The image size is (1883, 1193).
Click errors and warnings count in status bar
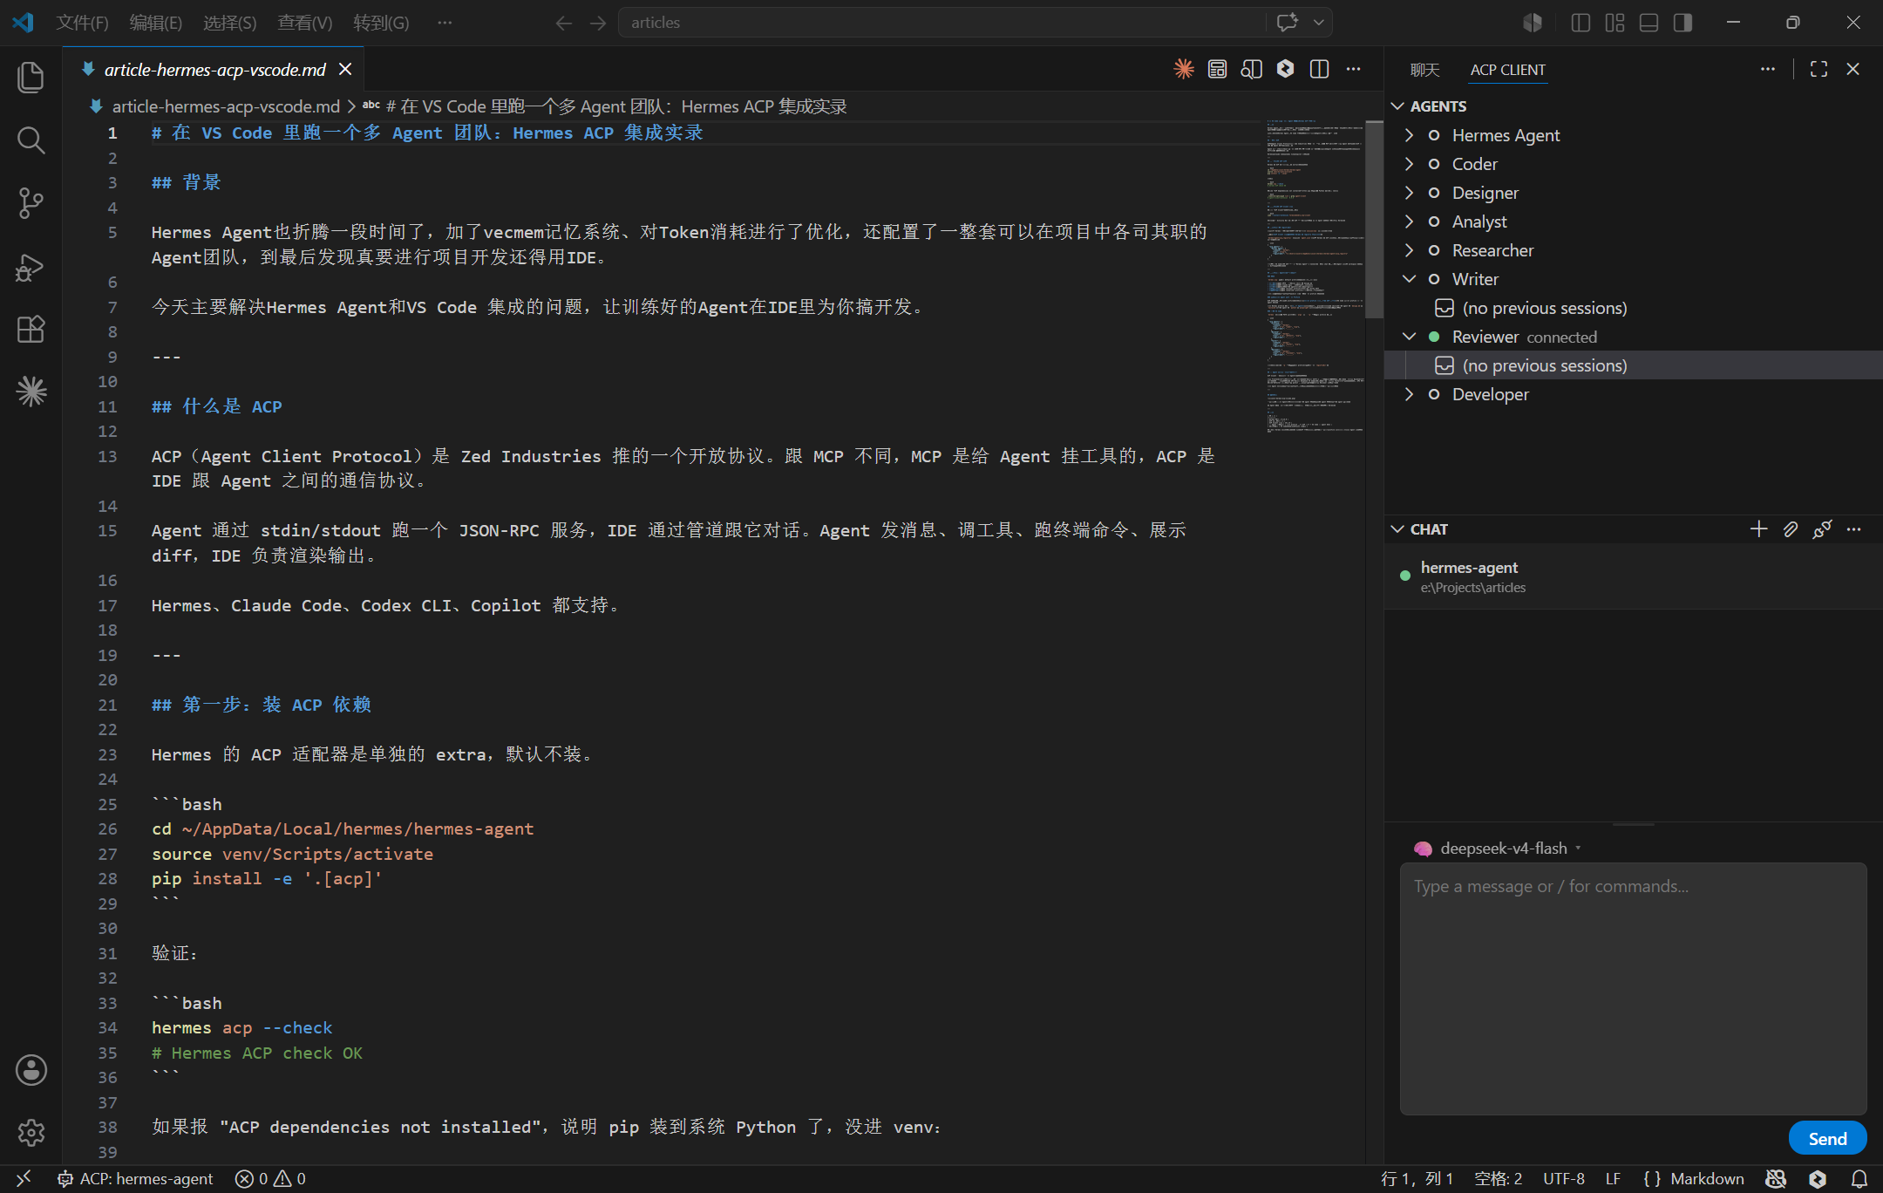click(270, 1179)
